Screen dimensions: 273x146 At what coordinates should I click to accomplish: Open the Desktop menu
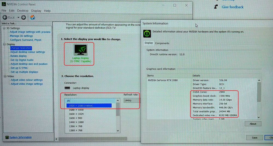pos(23,11)
